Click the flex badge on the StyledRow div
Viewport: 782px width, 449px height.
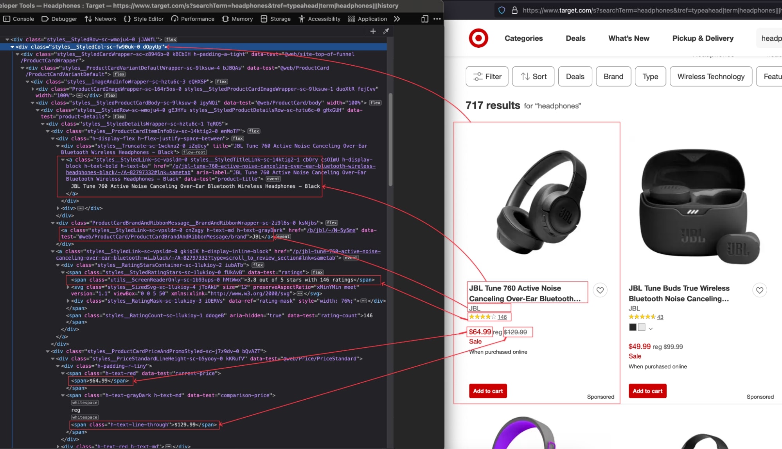coord(171,39)
